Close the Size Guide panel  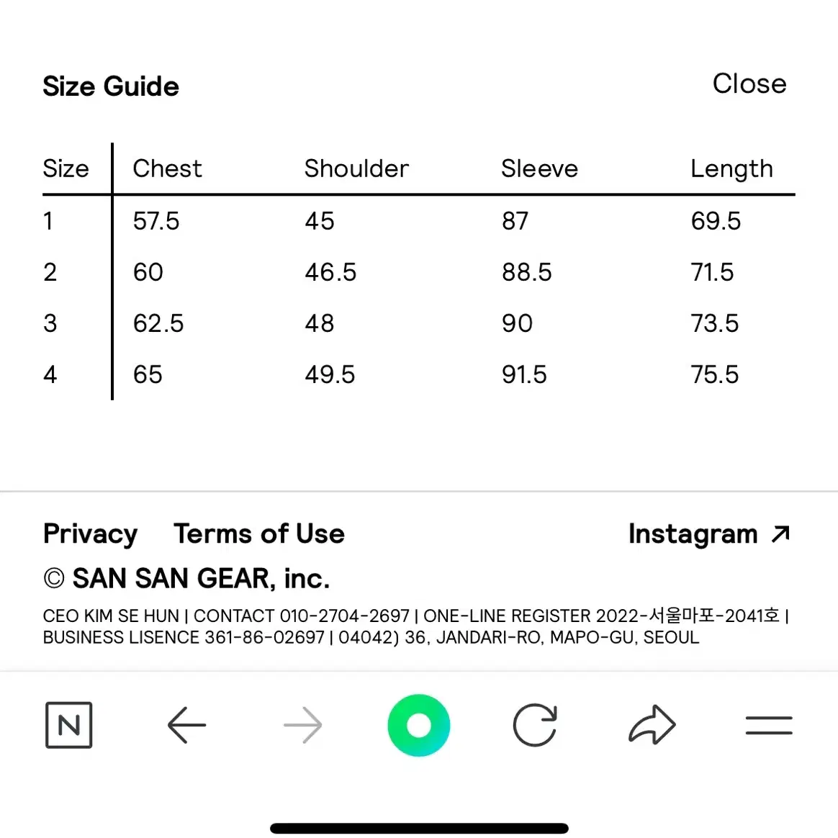(x=749, y=84)
